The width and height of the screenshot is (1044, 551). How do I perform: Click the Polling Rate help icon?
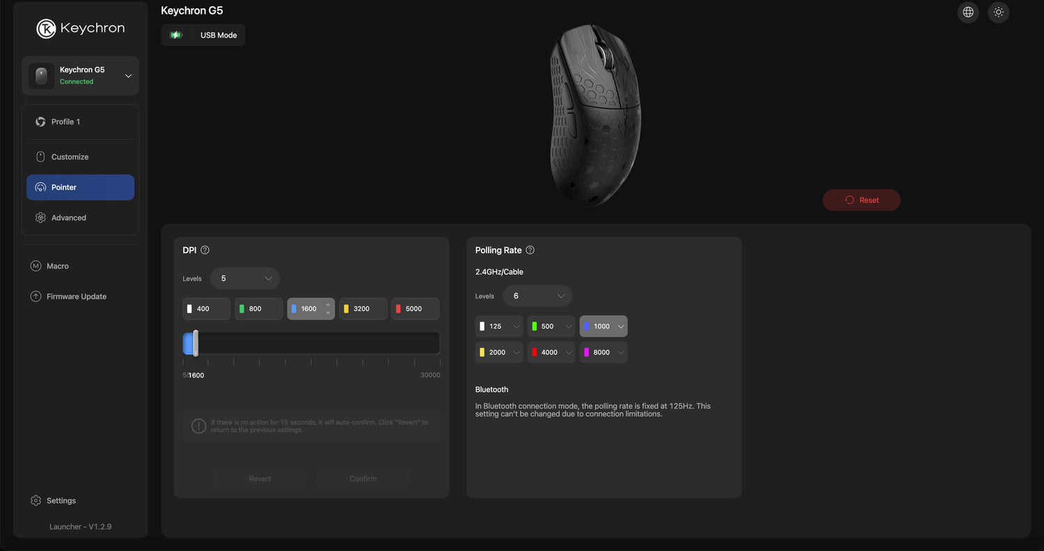[x=530, y=250]
